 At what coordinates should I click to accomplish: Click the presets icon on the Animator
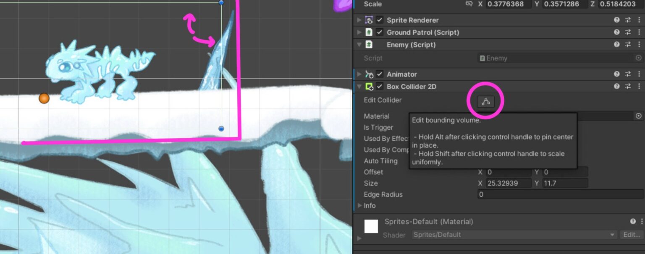click(x=628, y=74)
